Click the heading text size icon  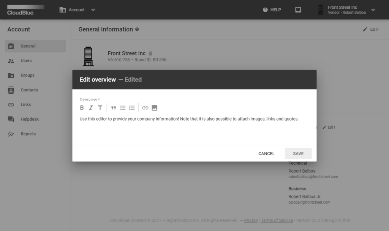(100, 108)
